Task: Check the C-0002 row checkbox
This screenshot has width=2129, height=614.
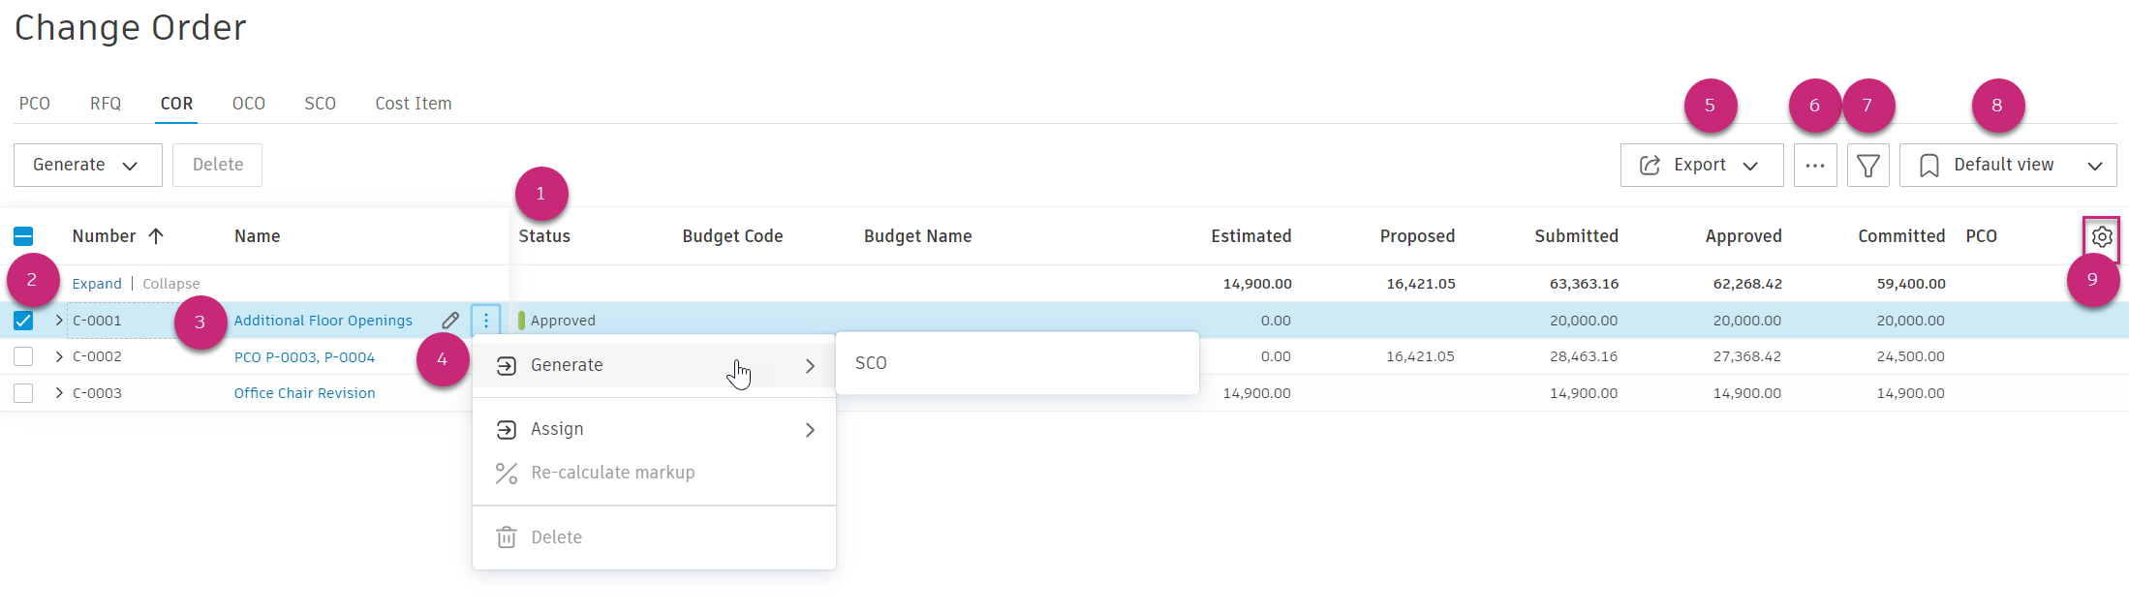Action: [23, 356]
